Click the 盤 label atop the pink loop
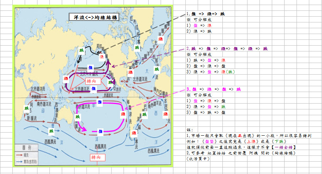The height and width of the screenshot is (174, 322). 100,102
